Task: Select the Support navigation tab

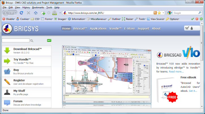Action: (144, 28)
